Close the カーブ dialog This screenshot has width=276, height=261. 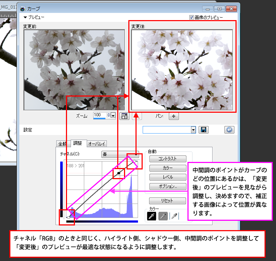[231, 9]
